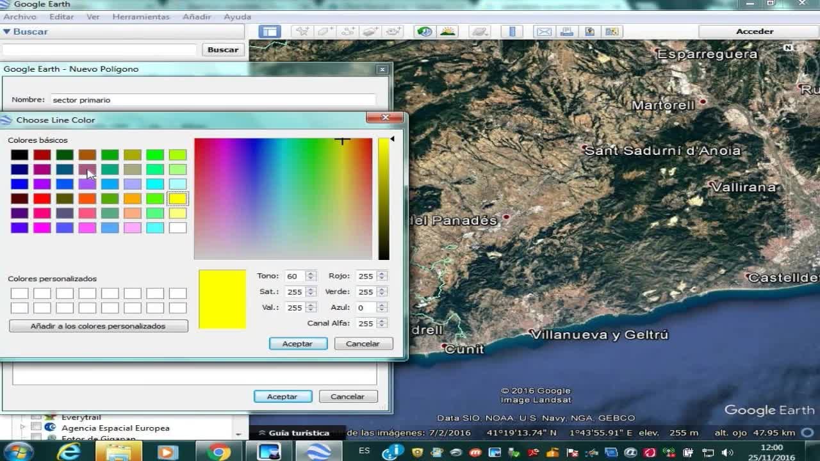Image resolution: width=820 pixels, height=461 pixels.
Task: Pick the white basic color swatch
Action: click(177, 227)
